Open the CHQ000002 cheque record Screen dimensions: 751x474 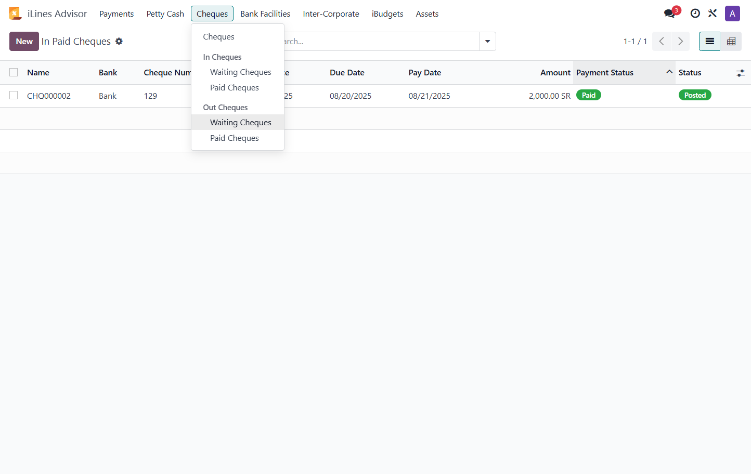(x=49, y=96)
